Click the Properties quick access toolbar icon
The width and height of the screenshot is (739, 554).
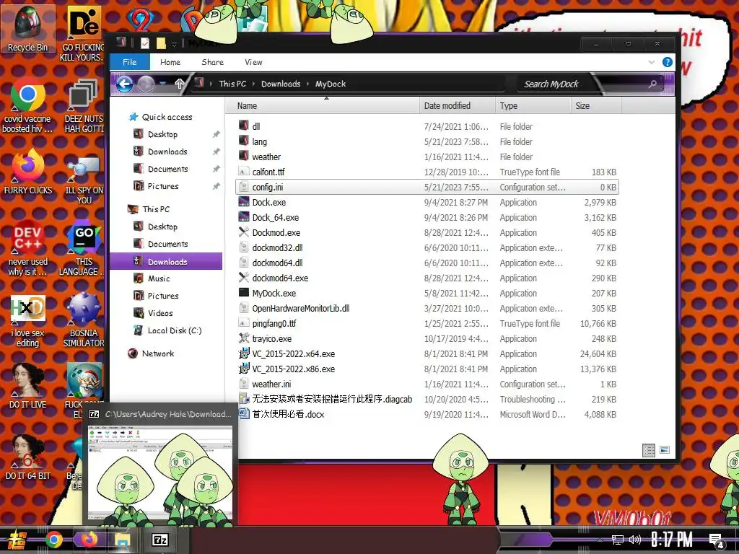(x=145, y=44)
